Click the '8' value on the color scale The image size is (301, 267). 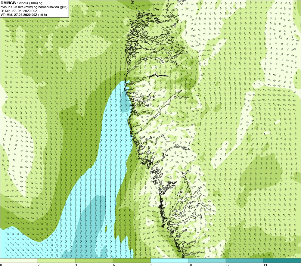(x=152, y=265)
